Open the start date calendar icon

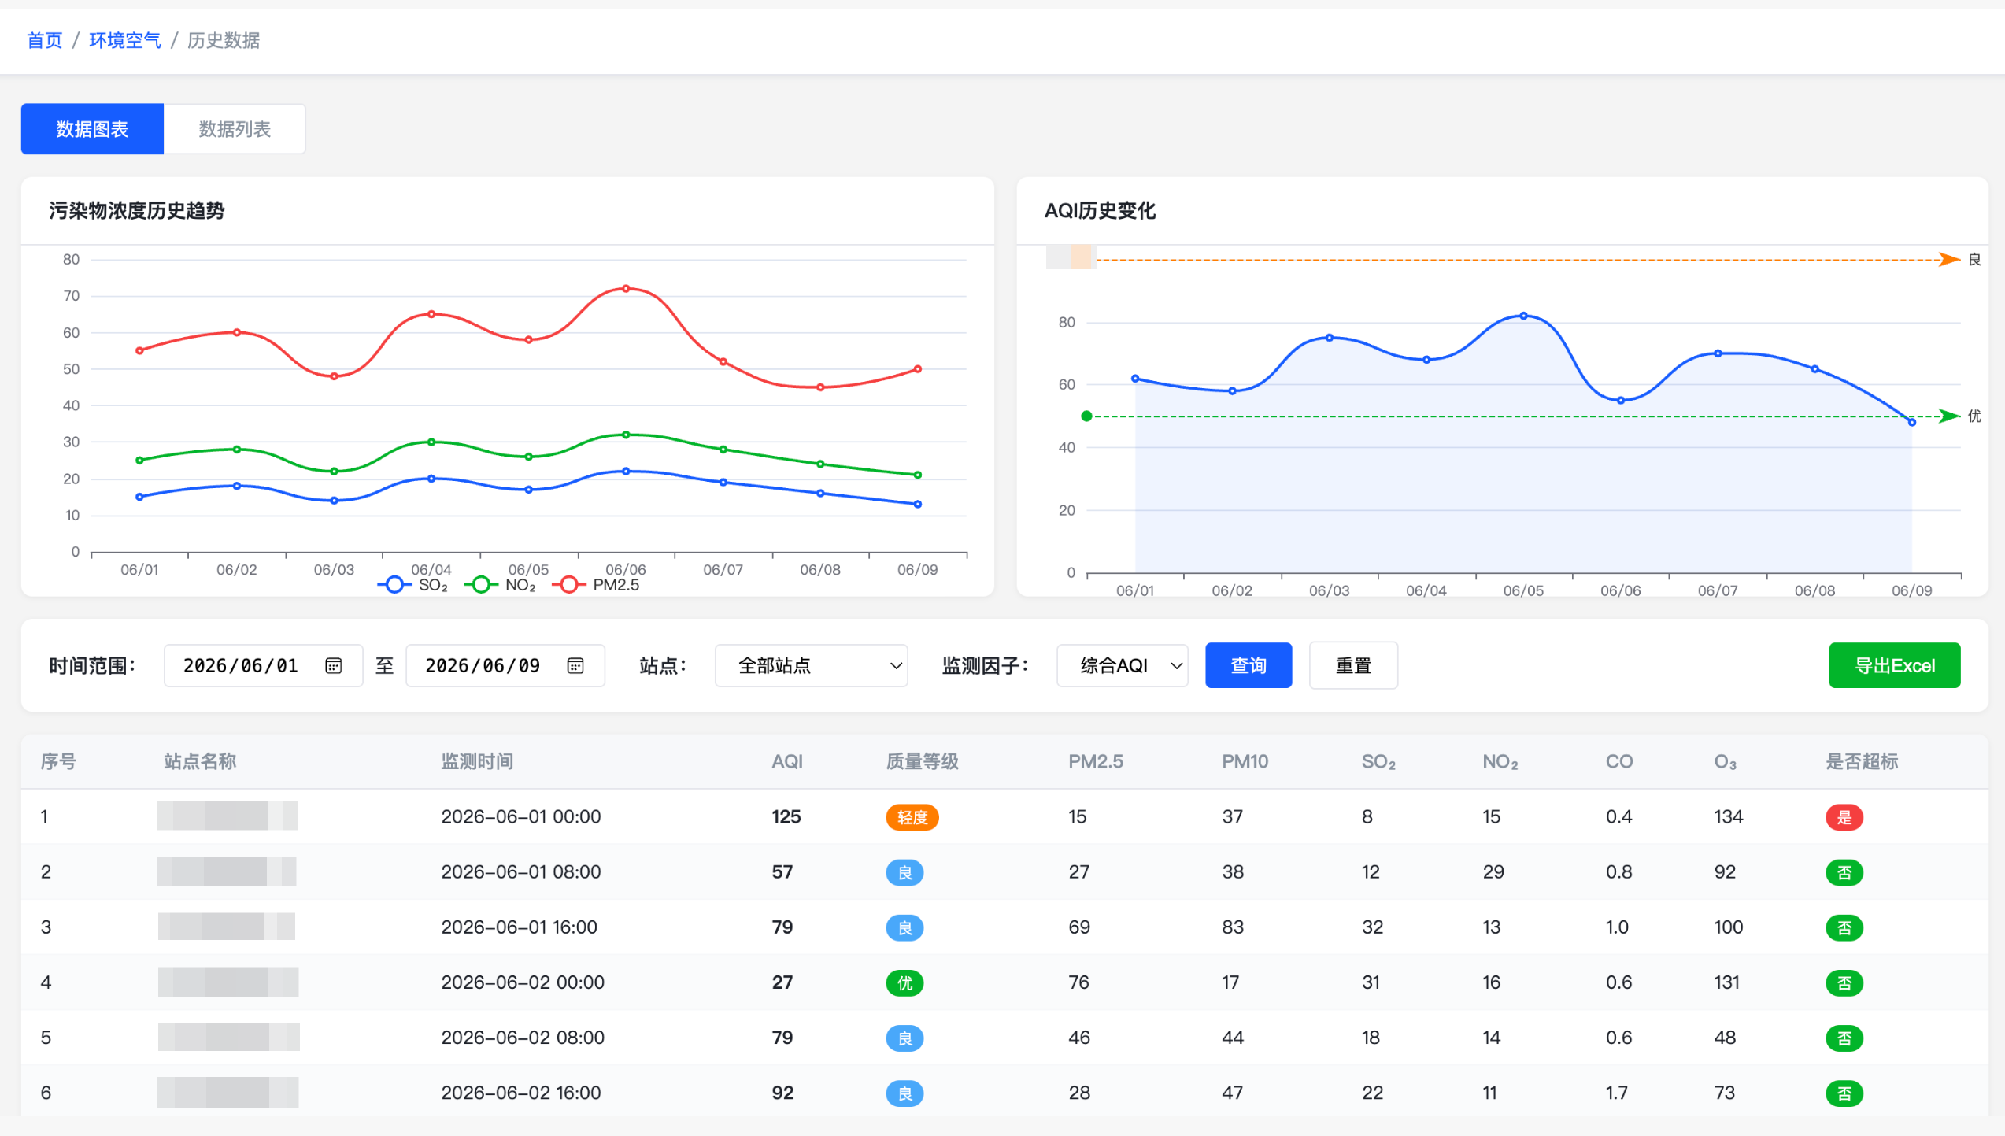333,666
